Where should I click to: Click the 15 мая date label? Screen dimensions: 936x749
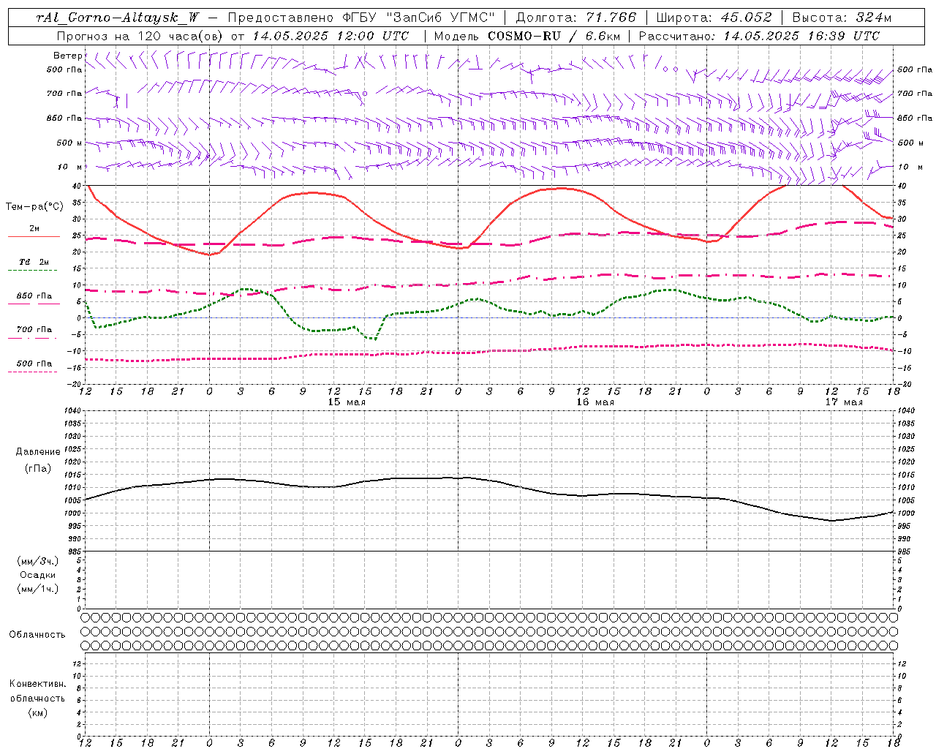[347, 402]
